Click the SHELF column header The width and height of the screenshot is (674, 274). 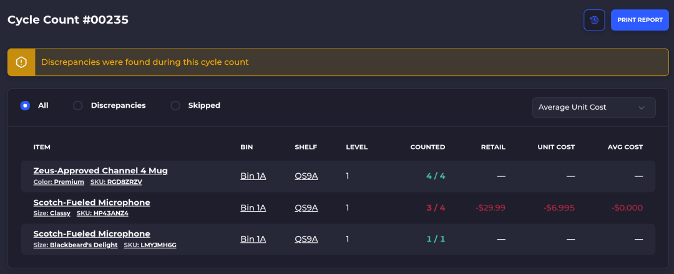click(306, 147)
